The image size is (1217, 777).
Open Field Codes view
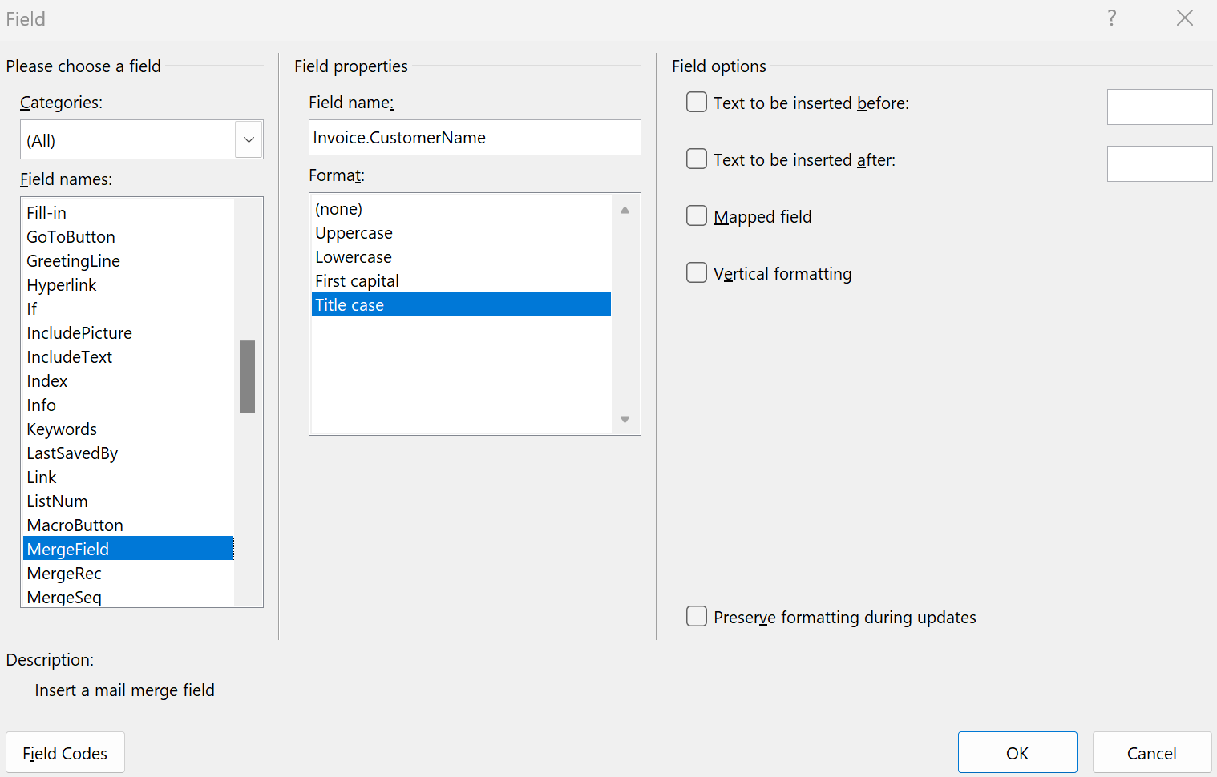[x=65, y=753]
